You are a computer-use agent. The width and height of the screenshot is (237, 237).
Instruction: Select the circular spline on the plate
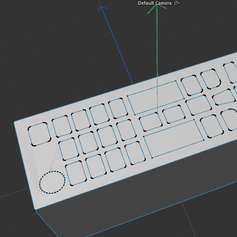(x=52, y=182)
